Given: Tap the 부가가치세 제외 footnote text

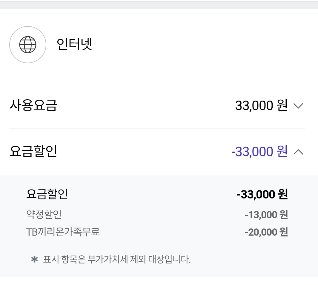Looking at the screenshot, I should [117, 260].
